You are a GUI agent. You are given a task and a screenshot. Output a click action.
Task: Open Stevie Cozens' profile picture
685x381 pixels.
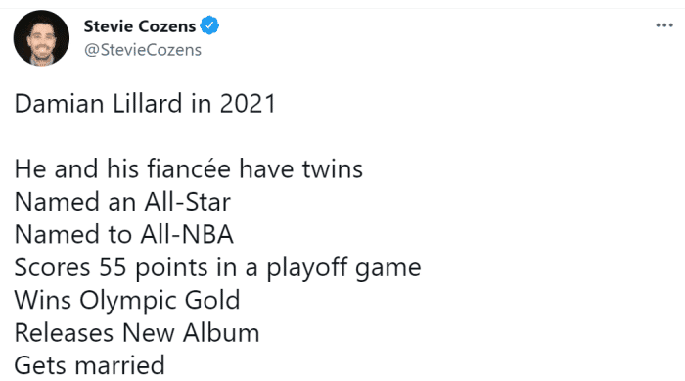(41, 38)
